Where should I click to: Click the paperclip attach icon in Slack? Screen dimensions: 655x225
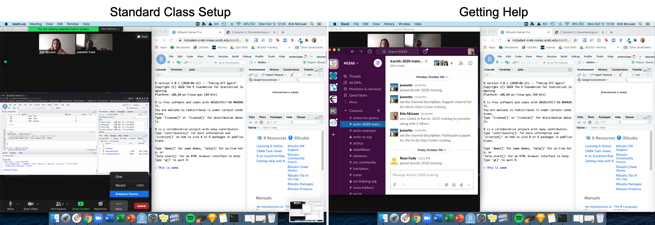click(461, 185)
